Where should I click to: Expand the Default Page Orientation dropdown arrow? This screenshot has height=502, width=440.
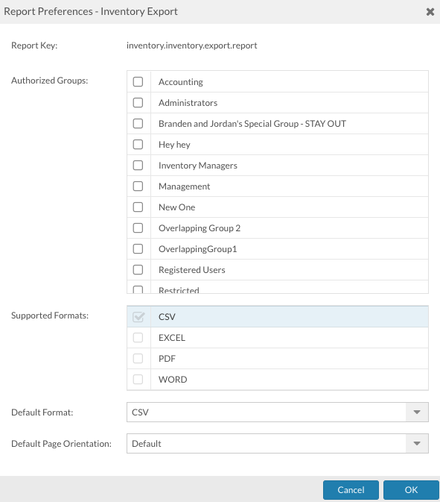coord(417,443)
